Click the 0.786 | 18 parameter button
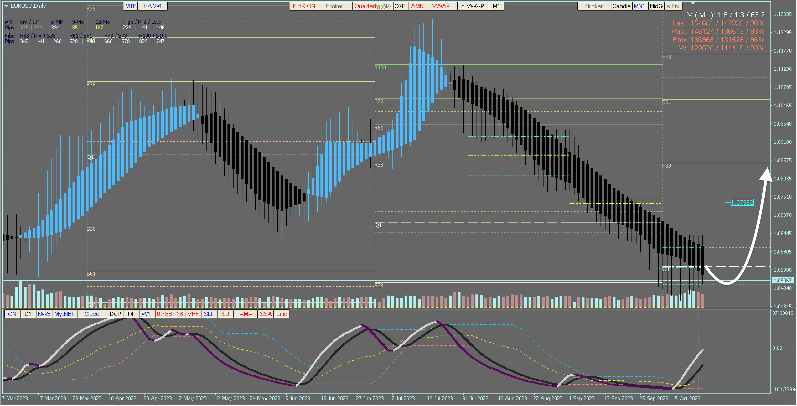Viewport: 797px width, 406px height. pos(170,314)
